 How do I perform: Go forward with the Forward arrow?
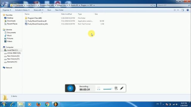[x=6, y=5]
